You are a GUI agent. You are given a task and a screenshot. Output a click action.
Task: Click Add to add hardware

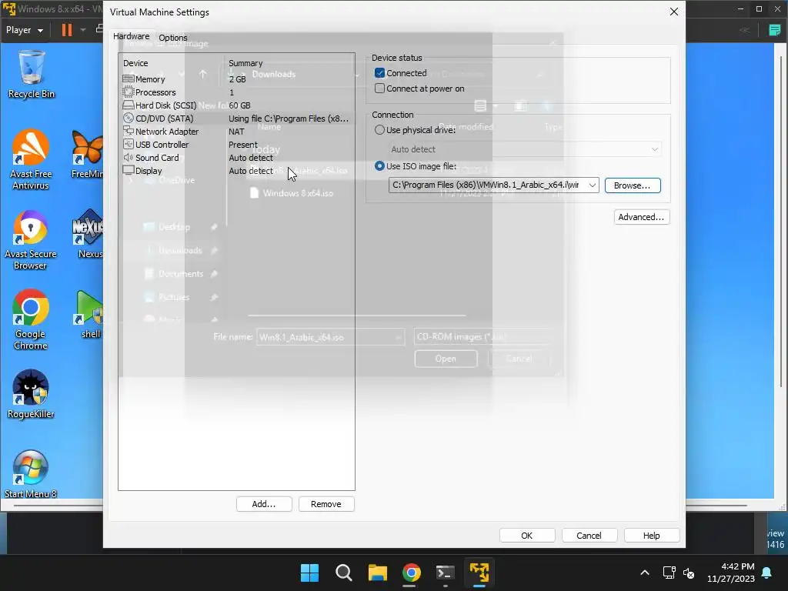pos(265,504)
